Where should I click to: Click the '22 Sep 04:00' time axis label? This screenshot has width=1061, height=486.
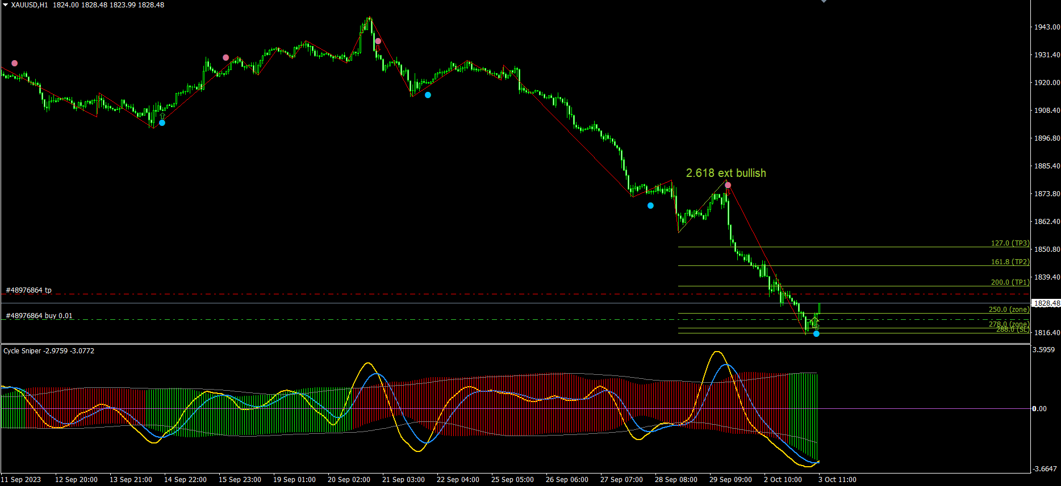458,480
